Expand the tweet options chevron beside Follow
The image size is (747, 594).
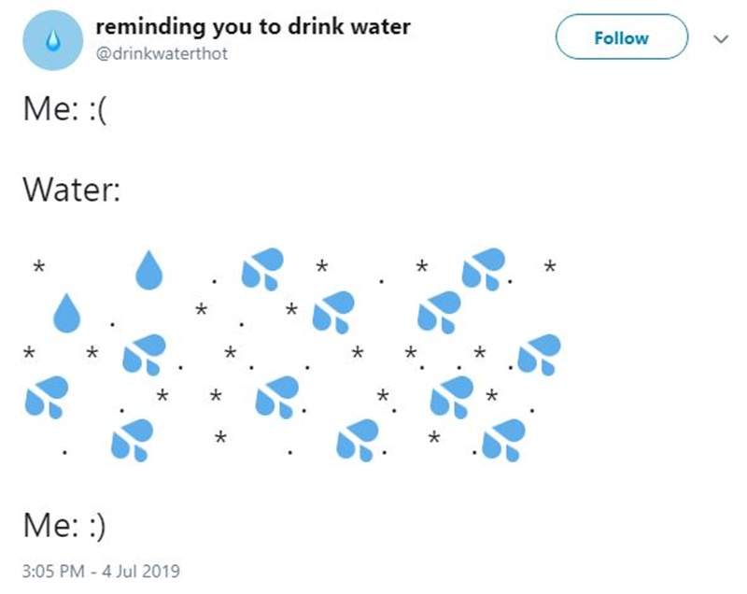719,39
